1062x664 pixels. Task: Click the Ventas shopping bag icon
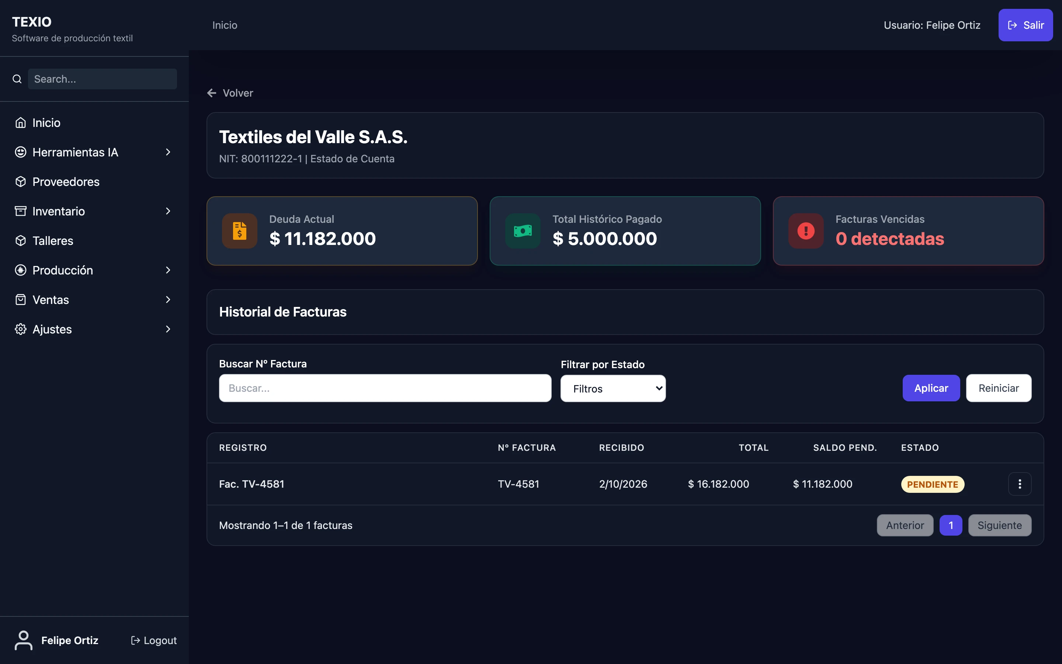(x=21, y=300)
